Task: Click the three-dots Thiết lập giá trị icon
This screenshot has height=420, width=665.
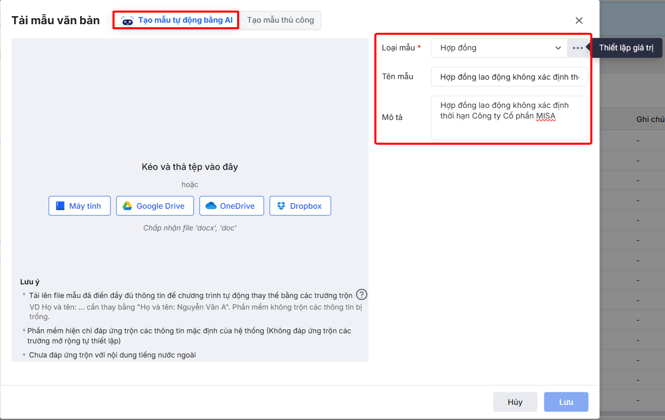Action: [578, 48]
